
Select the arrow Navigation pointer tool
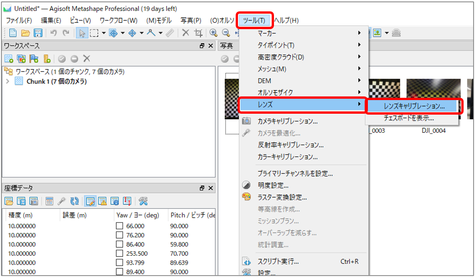pos(82,33)
